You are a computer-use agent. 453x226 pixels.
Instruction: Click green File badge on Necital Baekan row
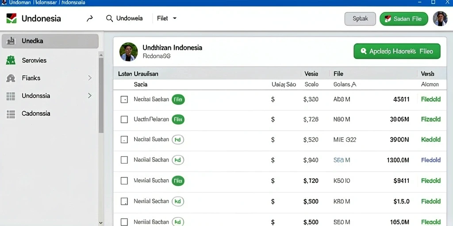click(178, 99)
